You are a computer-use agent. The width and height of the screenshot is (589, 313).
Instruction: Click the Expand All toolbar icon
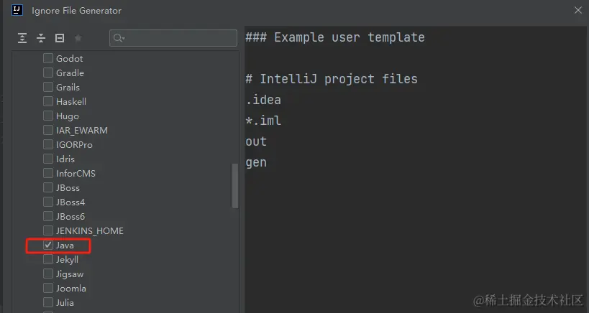(23, 38)
